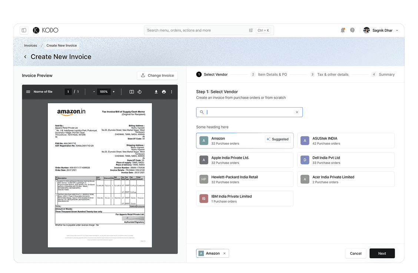The image size is (418, 273).
Task: Click the Next button
Action: (x=382, y=253)
